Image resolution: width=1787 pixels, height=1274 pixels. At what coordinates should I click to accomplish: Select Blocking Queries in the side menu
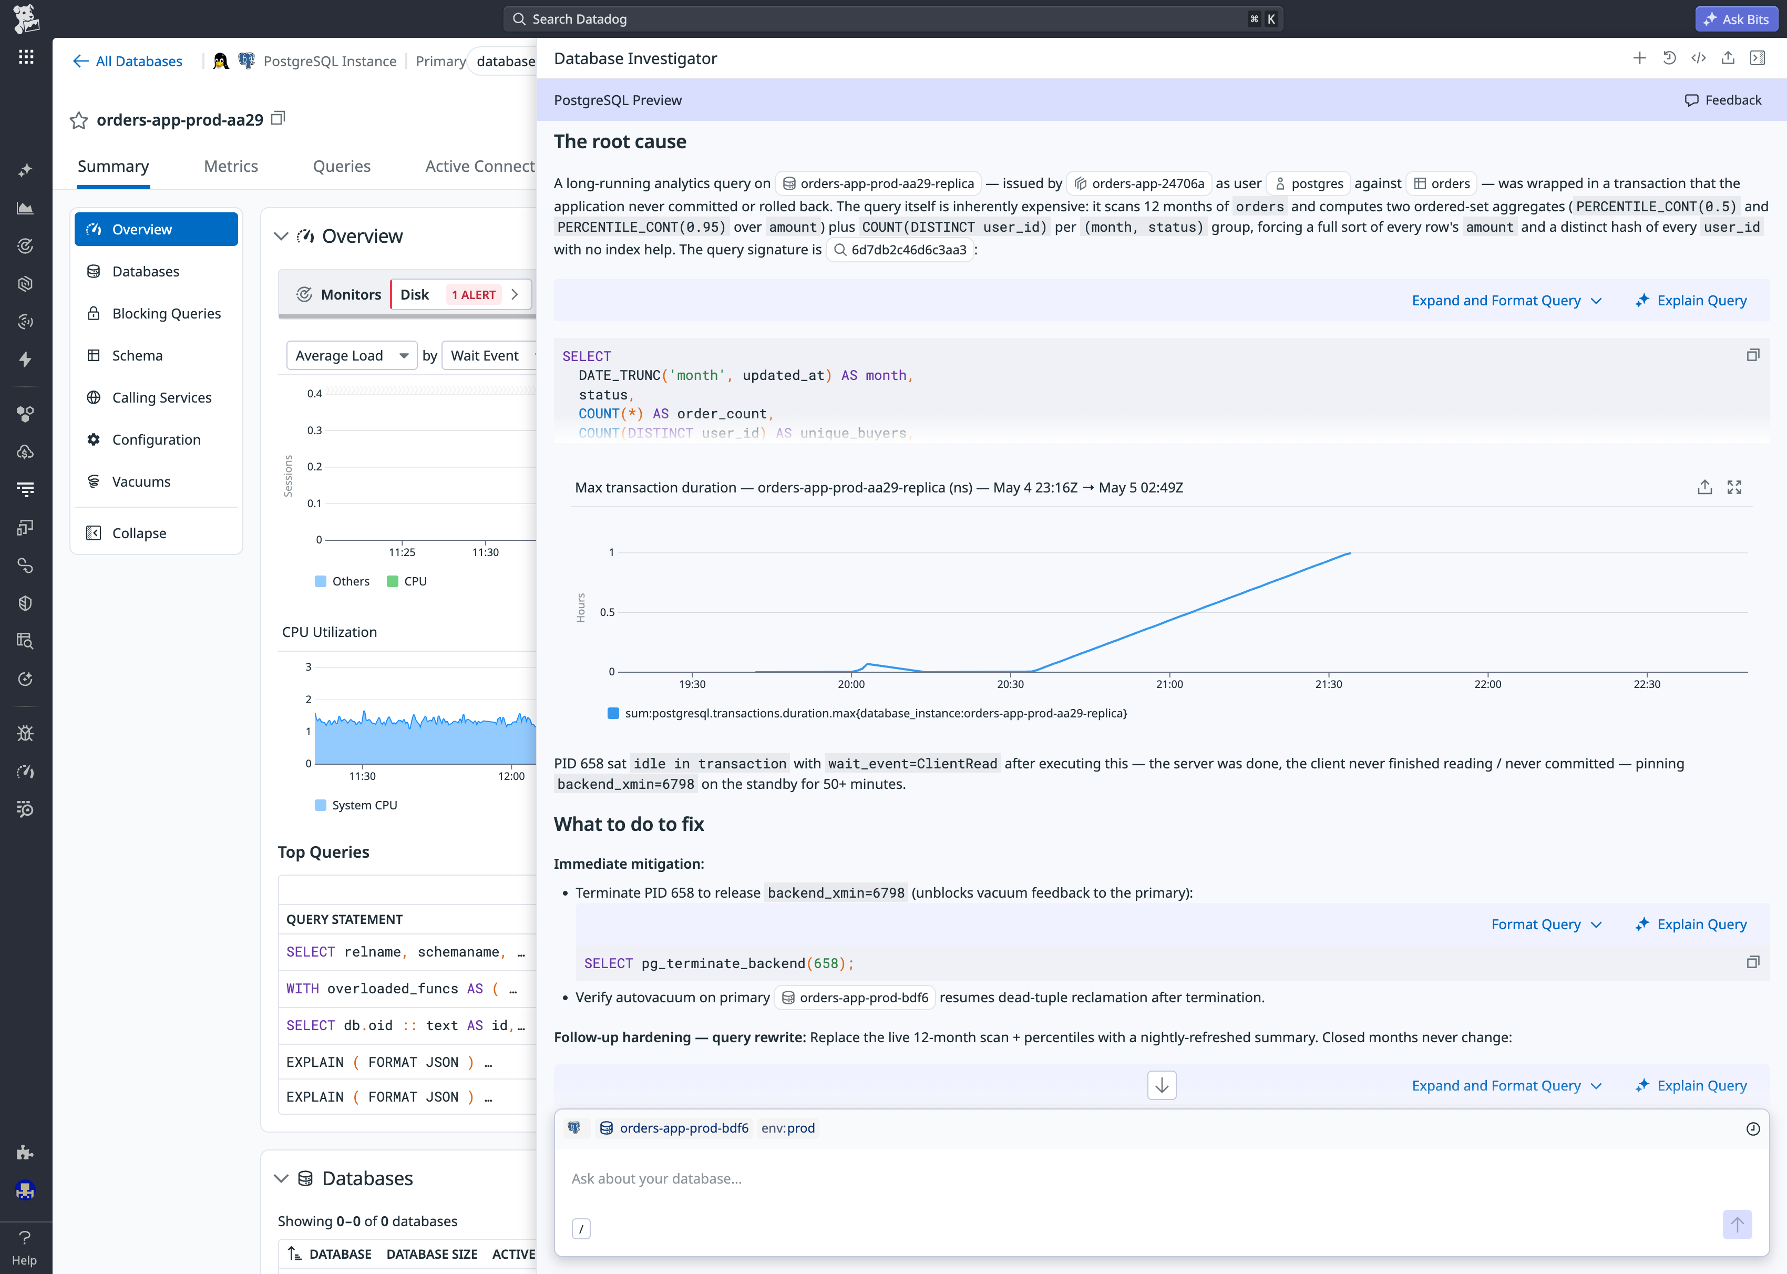(156, 313)
